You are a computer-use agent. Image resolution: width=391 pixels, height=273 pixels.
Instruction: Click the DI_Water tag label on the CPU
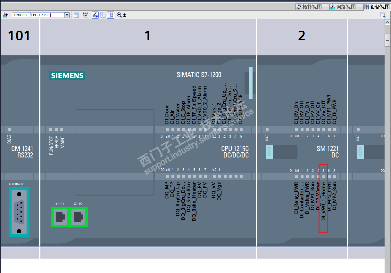(x=178, y=114)
